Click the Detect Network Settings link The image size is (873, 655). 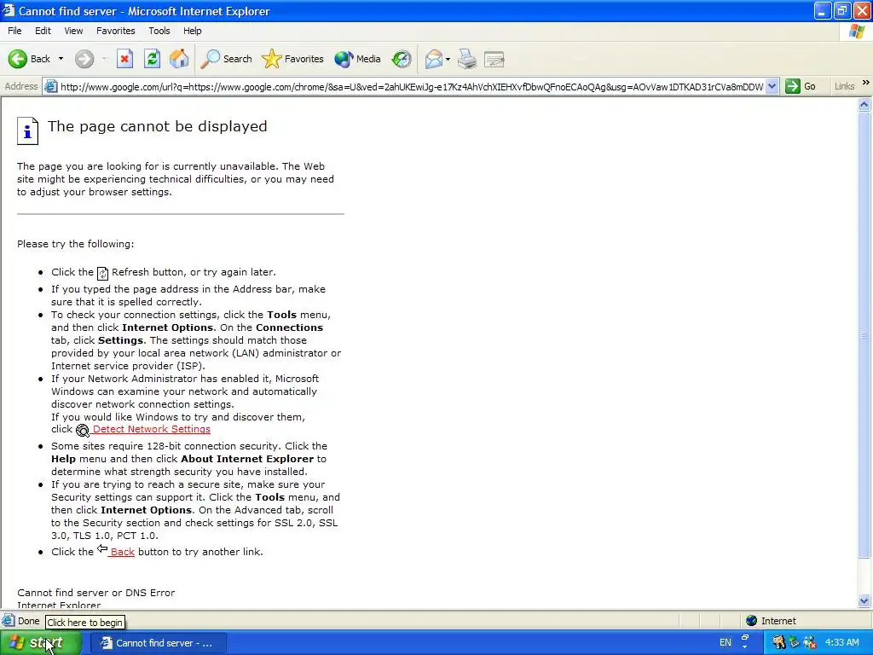[152, 429]
